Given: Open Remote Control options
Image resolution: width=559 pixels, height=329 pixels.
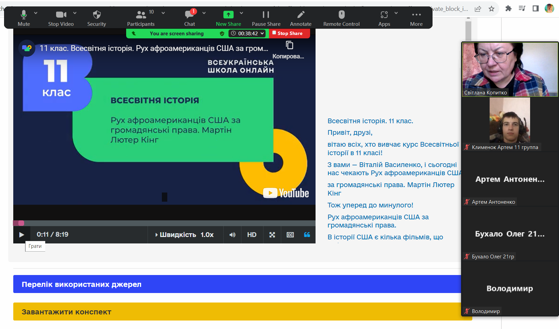Looking at the screenshot, I should tap(341, 18).
